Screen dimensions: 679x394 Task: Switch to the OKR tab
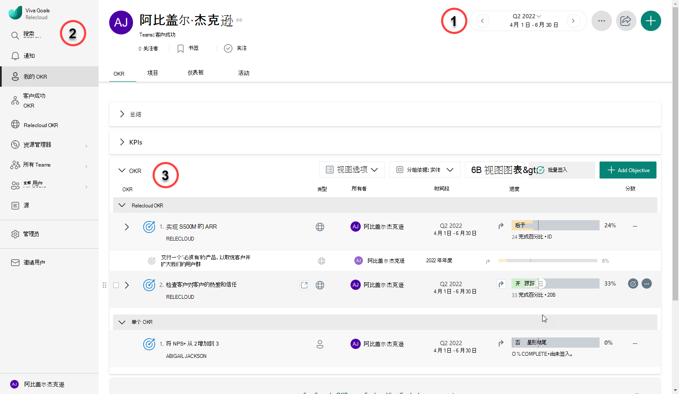click(119, 74)
